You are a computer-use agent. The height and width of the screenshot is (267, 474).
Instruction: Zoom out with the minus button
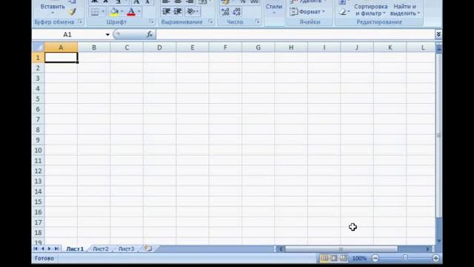375,258
